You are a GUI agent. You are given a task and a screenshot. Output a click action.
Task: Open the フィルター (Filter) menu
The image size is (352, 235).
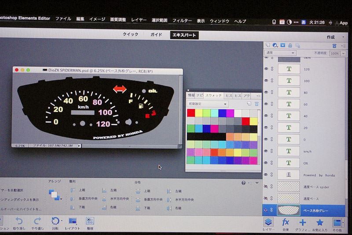182,20
